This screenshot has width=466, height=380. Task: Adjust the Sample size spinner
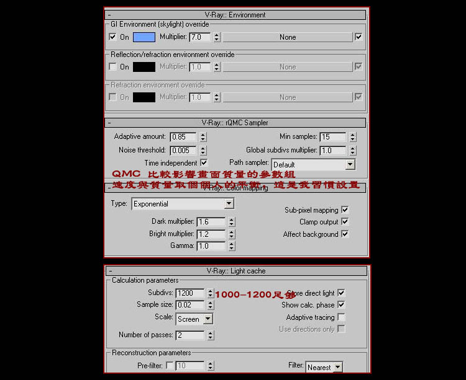pyautogui.click(x=211, y=305)
